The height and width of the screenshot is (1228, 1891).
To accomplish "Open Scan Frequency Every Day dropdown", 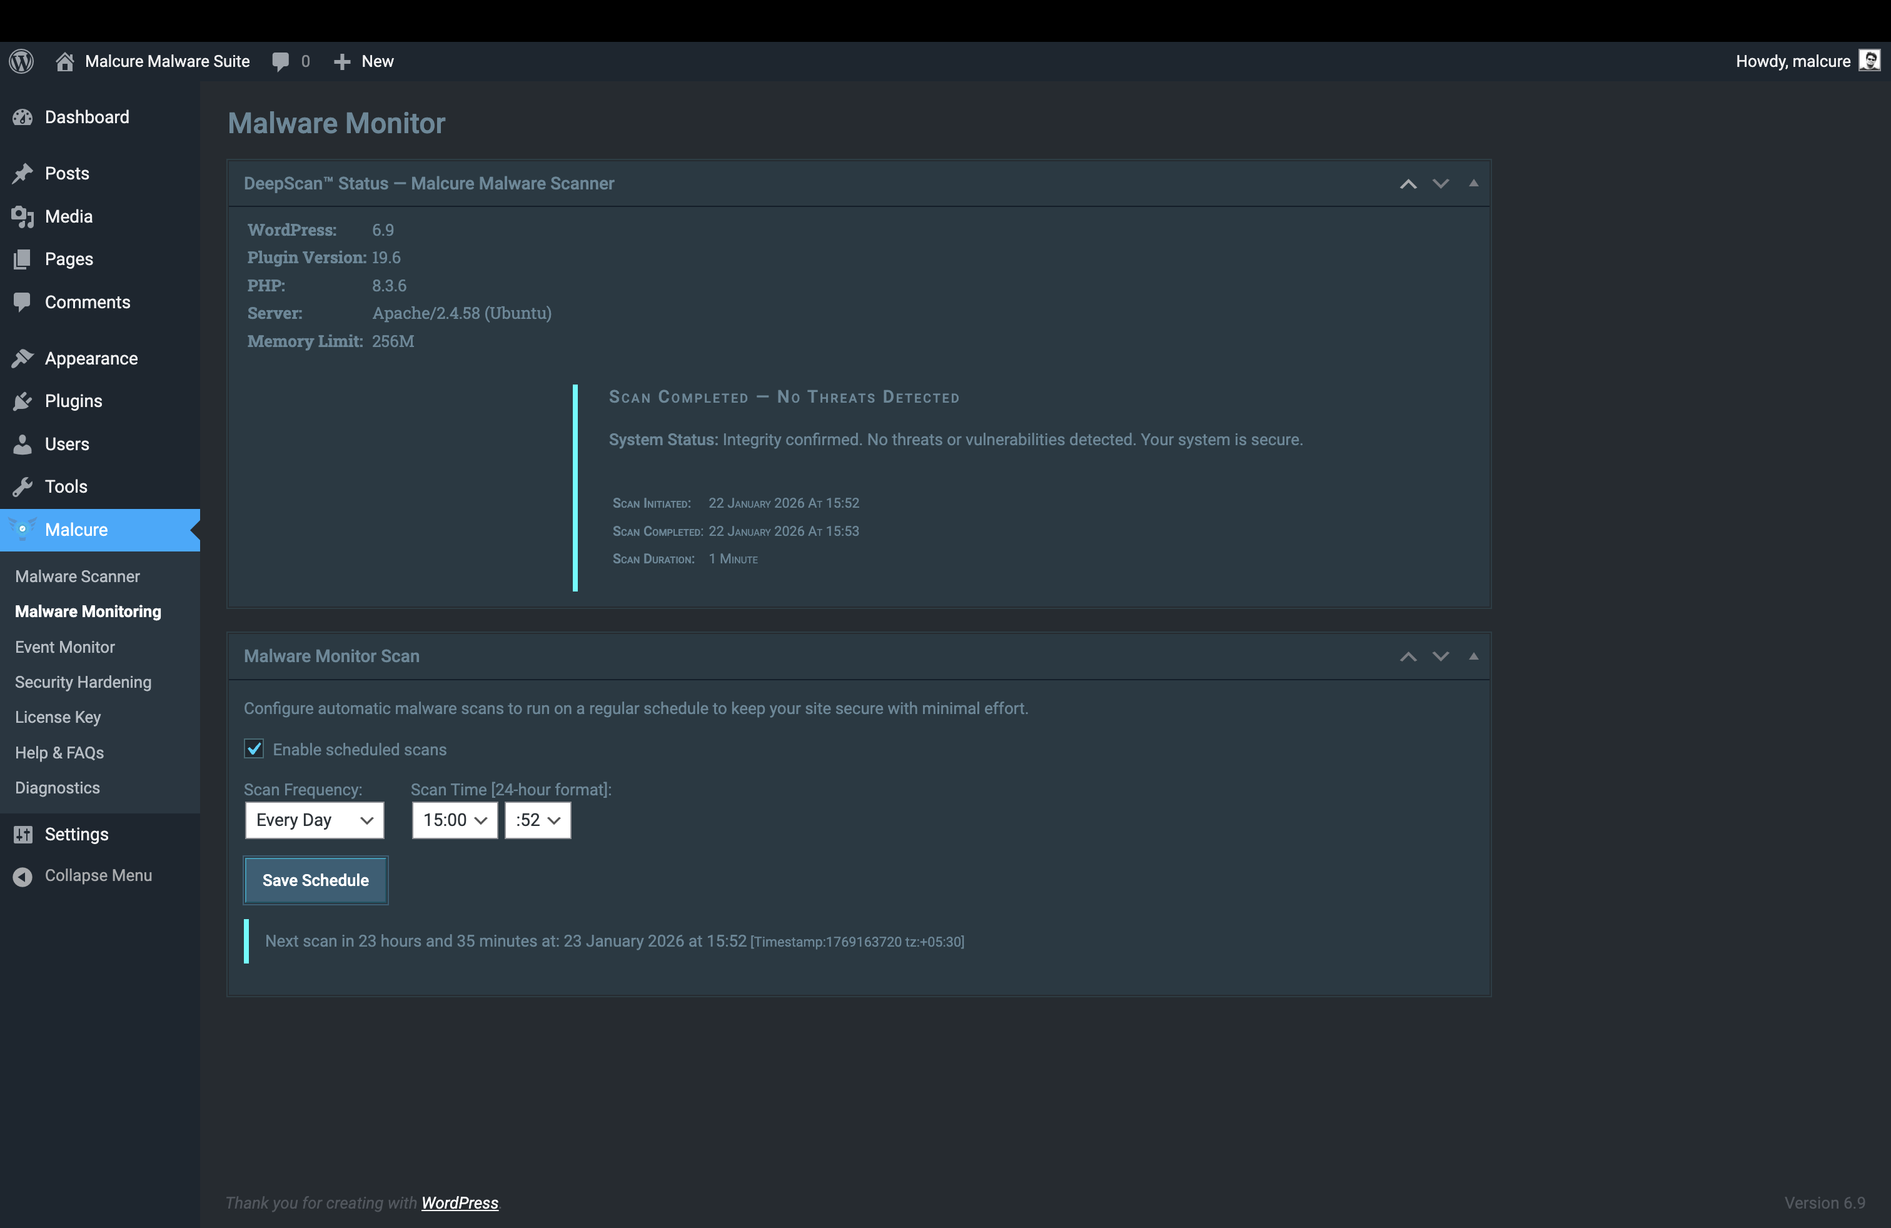I will pos(314,820).
